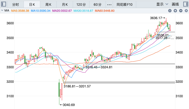Select the 日K tab
Screen dimensions: 189x109
(32, 5)
